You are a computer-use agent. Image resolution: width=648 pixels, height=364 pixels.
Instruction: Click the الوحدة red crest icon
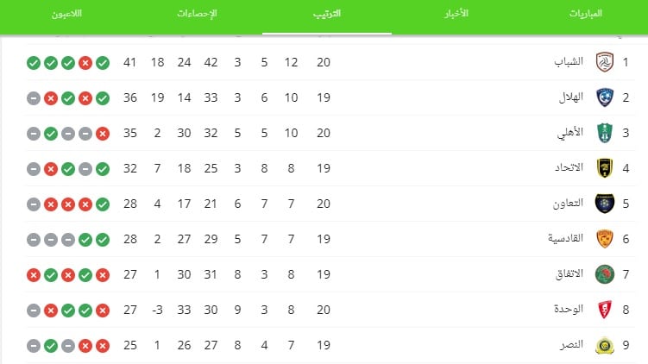(x=604, y=310)
